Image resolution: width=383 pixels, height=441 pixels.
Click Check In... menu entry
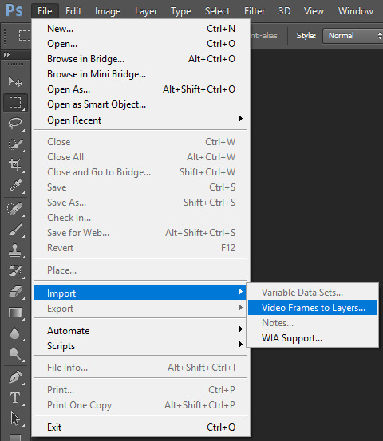pos(140,218)
